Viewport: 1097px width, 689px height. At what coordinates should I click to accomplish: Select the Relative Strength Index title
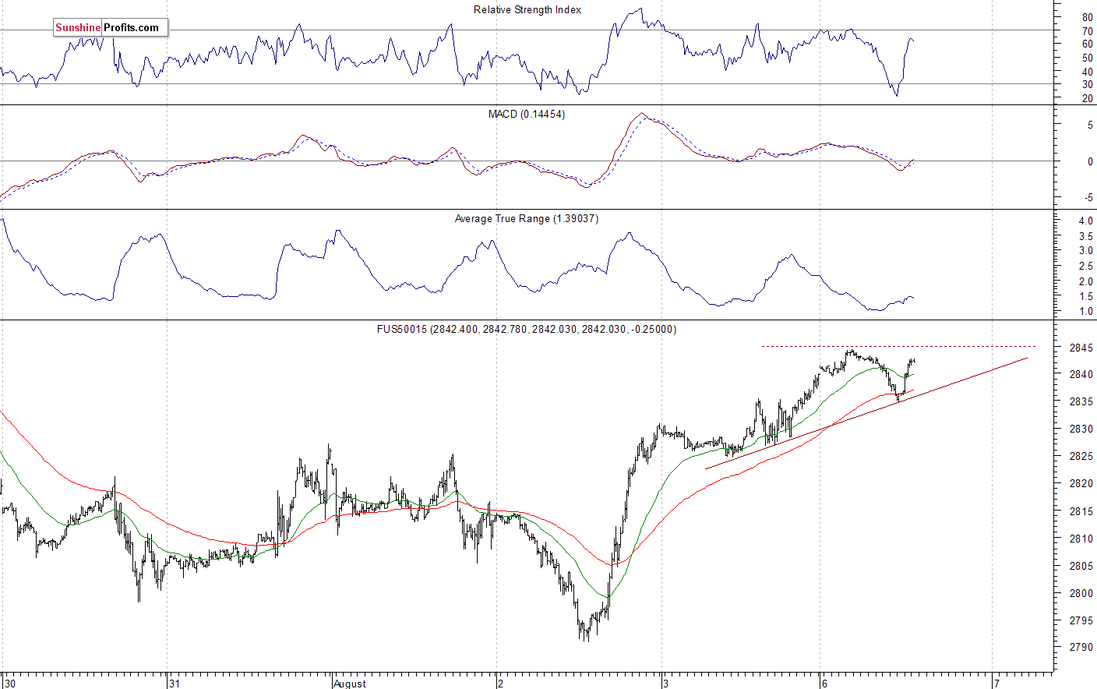pyautogui.click(x=527, y=10)
